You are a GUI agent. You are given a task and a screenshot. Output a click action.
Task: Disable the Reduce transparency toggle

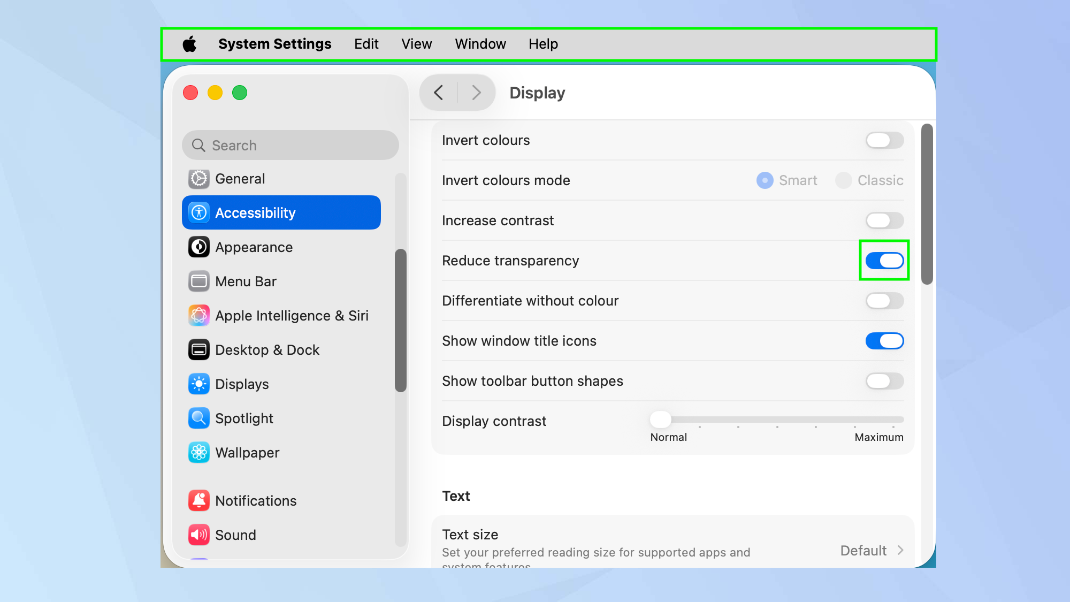tap(884, 261)
